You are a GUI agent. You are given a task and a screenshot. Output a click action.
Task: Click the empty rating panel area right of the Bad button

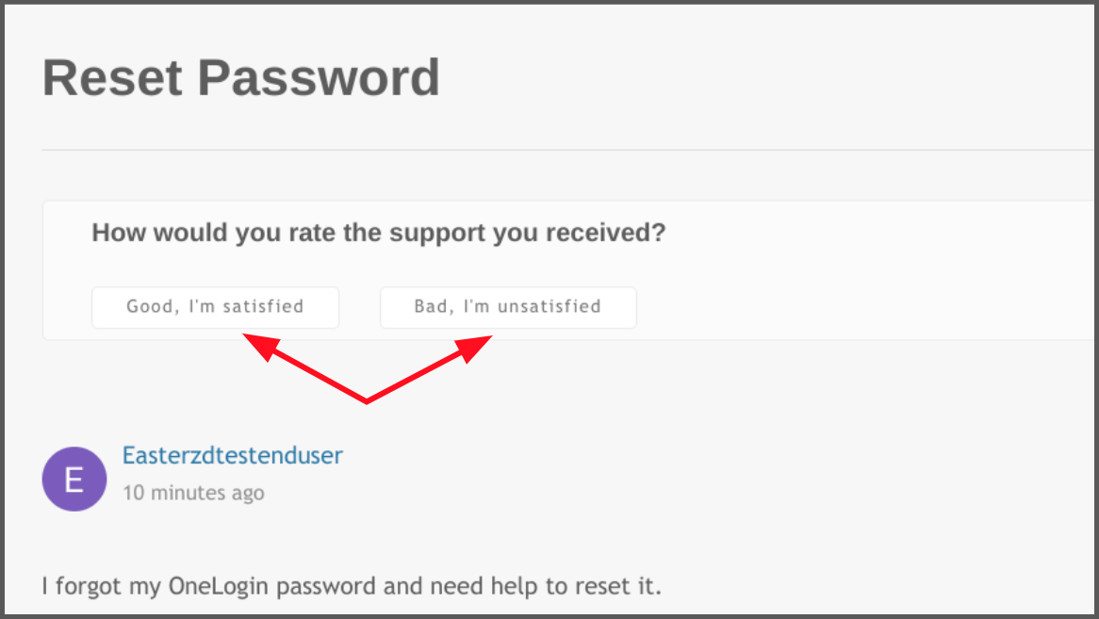coord(862,307)
